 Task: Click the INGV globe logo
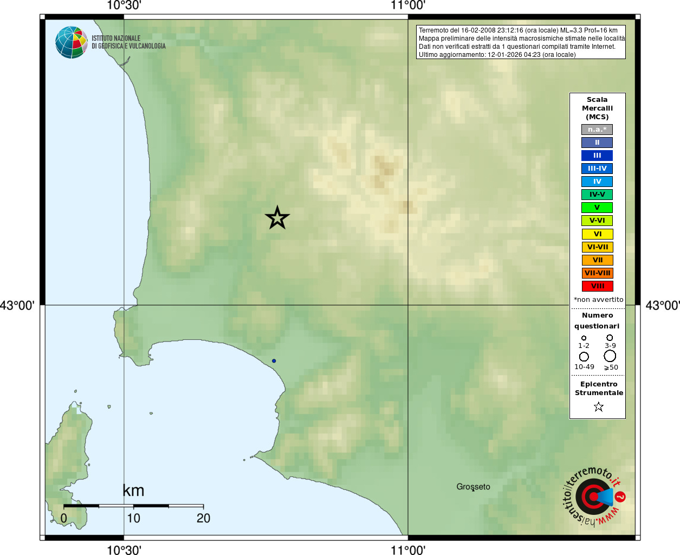(72, 42)
